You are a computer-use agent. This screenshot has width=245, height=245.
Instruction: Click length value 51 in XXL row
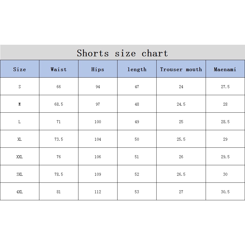[x=137, y=157]
